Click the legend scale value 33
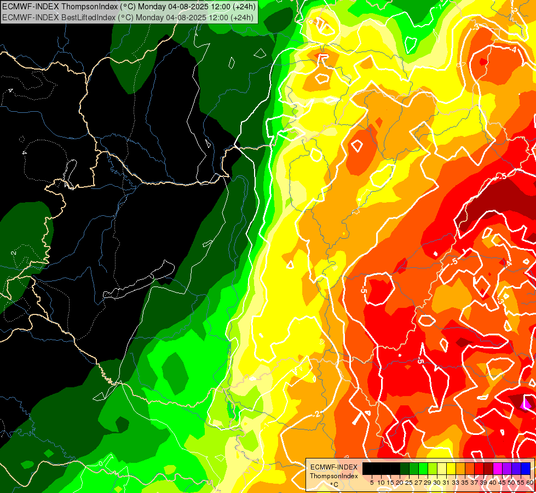 click(x=456, y=483)
